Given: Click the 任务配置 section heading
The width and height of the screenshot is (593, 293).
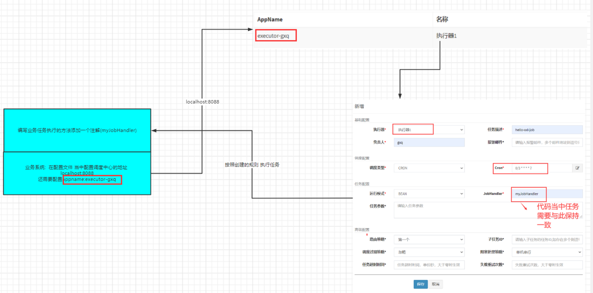Looking at the screenshot, I should point(362,184).
